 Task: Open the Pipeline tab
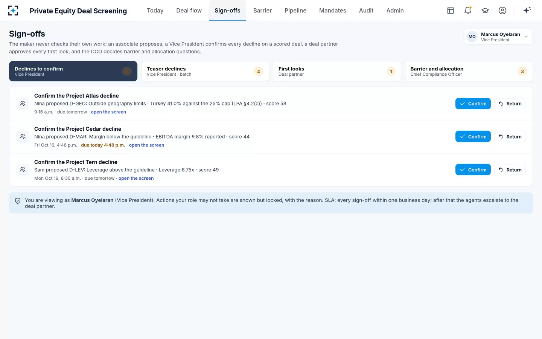tap(295, 11)
